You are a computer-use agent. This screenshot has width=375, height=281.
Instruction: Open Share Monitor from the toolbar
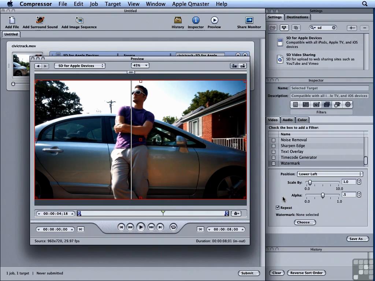[249, 20]
